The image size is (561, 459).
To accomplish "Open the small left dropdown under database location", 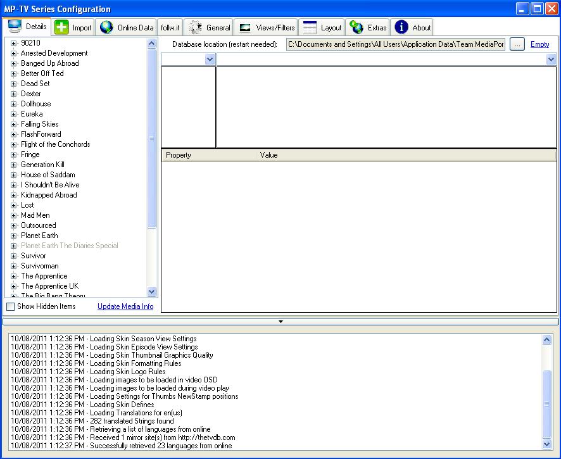I will point(210,60).
